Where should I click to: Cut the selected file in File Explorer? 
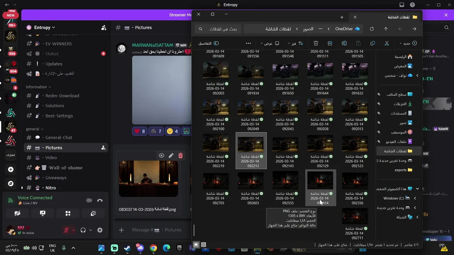click(x=387, y=43)
